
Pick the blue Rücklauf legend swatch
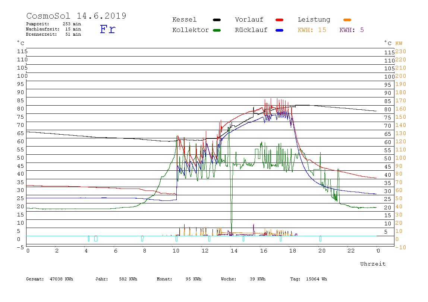click(280, 30)
